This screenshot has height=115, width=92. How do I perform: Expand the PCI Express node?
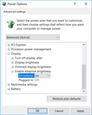click(x=8, y=45)
